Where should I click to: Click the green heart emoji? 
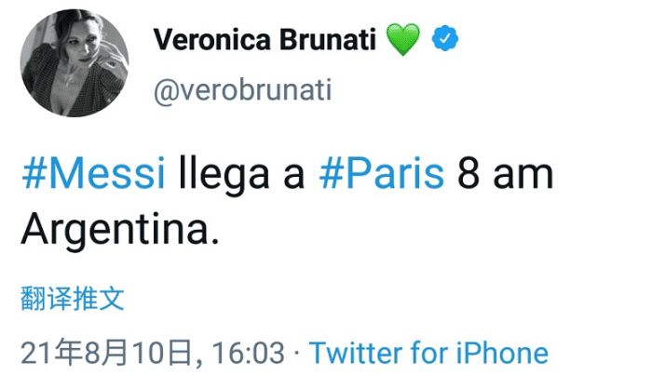point(402,38)
